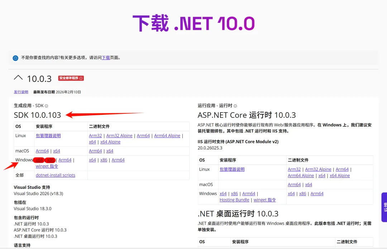The width and height of the screenshot is (387, 249).
Task: Download ASP.NET Core Linux x64 Alpine binary
Action: (340, 176)
